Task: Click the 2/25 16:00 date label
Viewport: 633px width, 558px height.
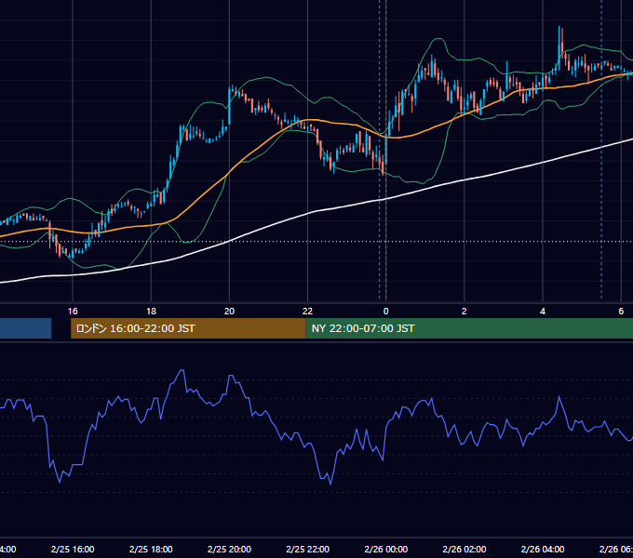Action: tap(73, 549)
